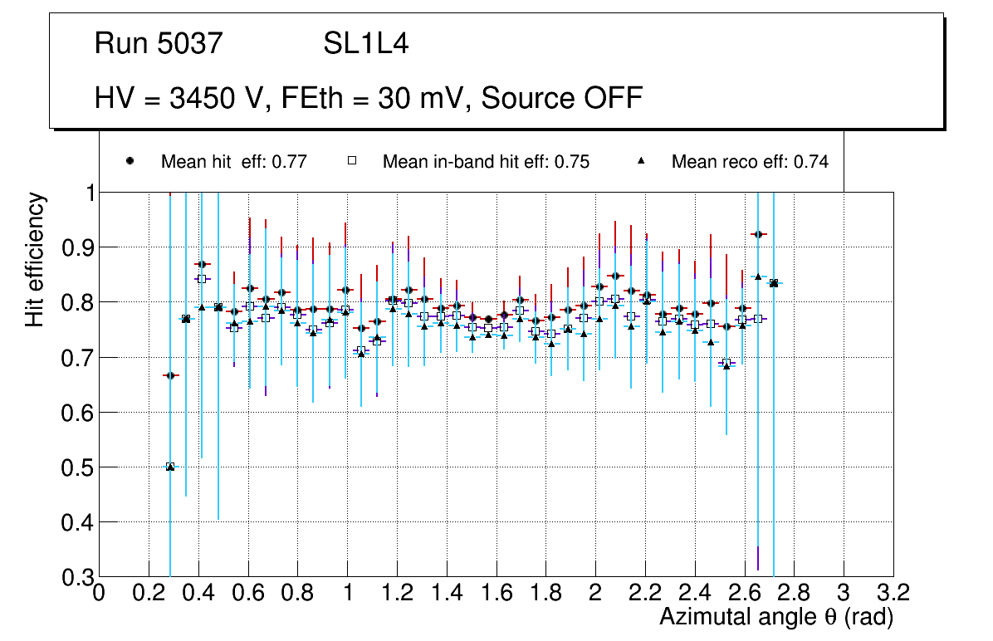
Task: Click the open square legend marker
Action: (351, 161)
